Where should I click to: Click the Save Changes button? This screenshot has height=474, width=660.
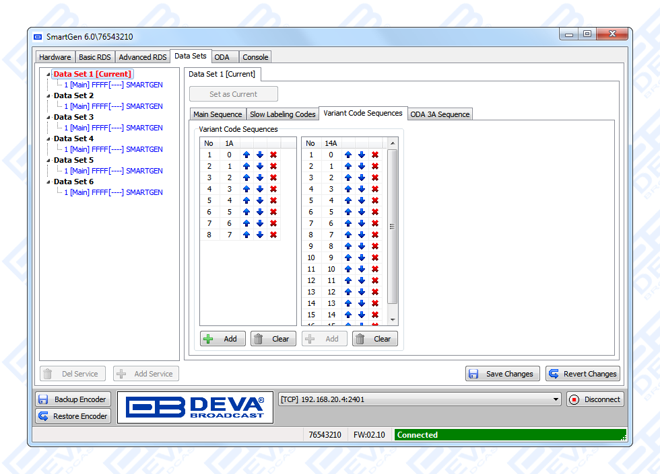tap(502, 374)
